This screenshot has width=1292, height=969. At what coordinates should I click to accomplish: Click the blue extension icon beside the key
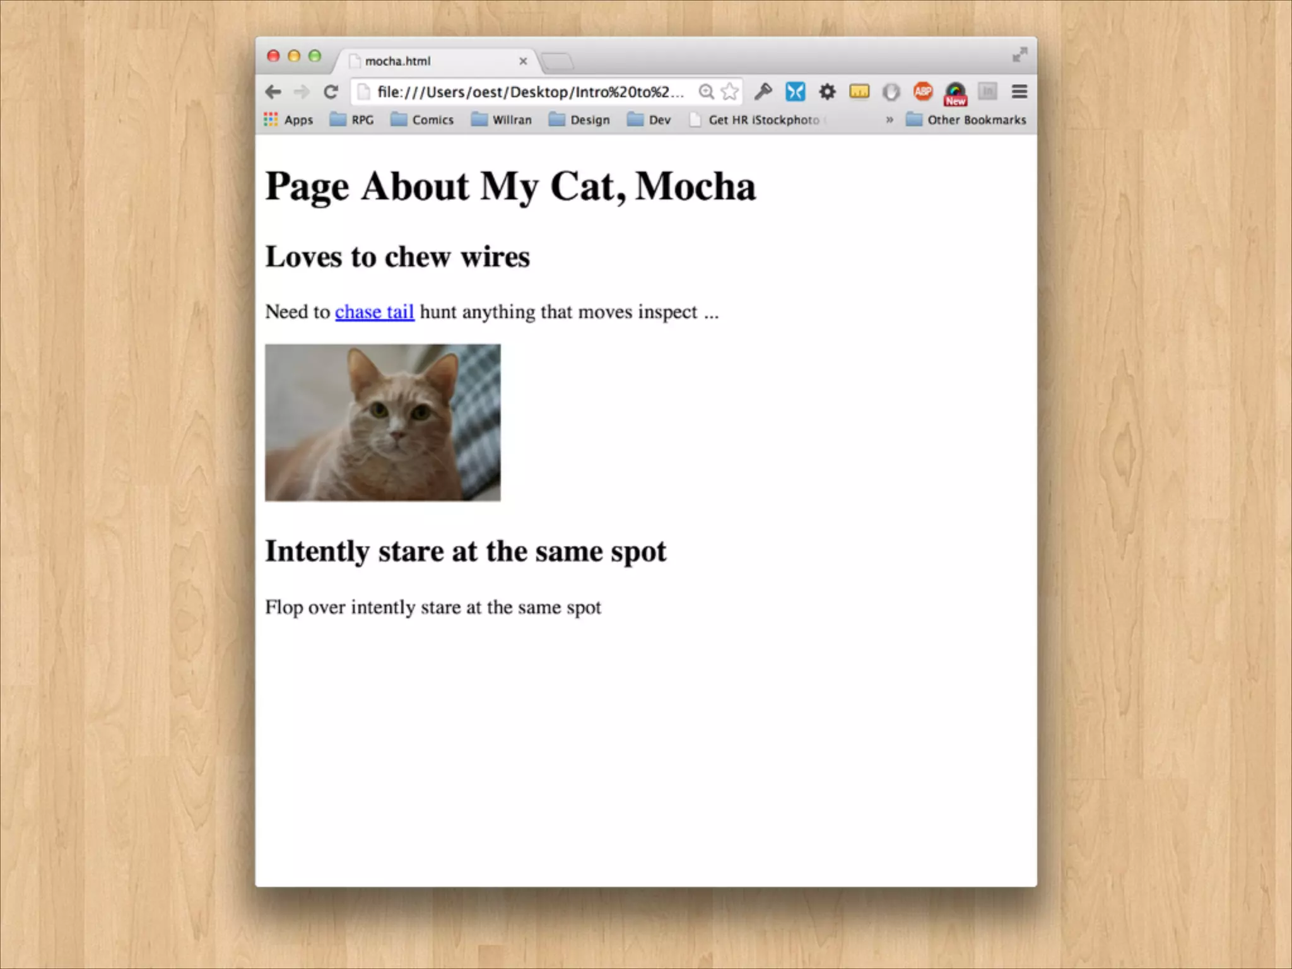pyautogui.click(x=795, y=92)
